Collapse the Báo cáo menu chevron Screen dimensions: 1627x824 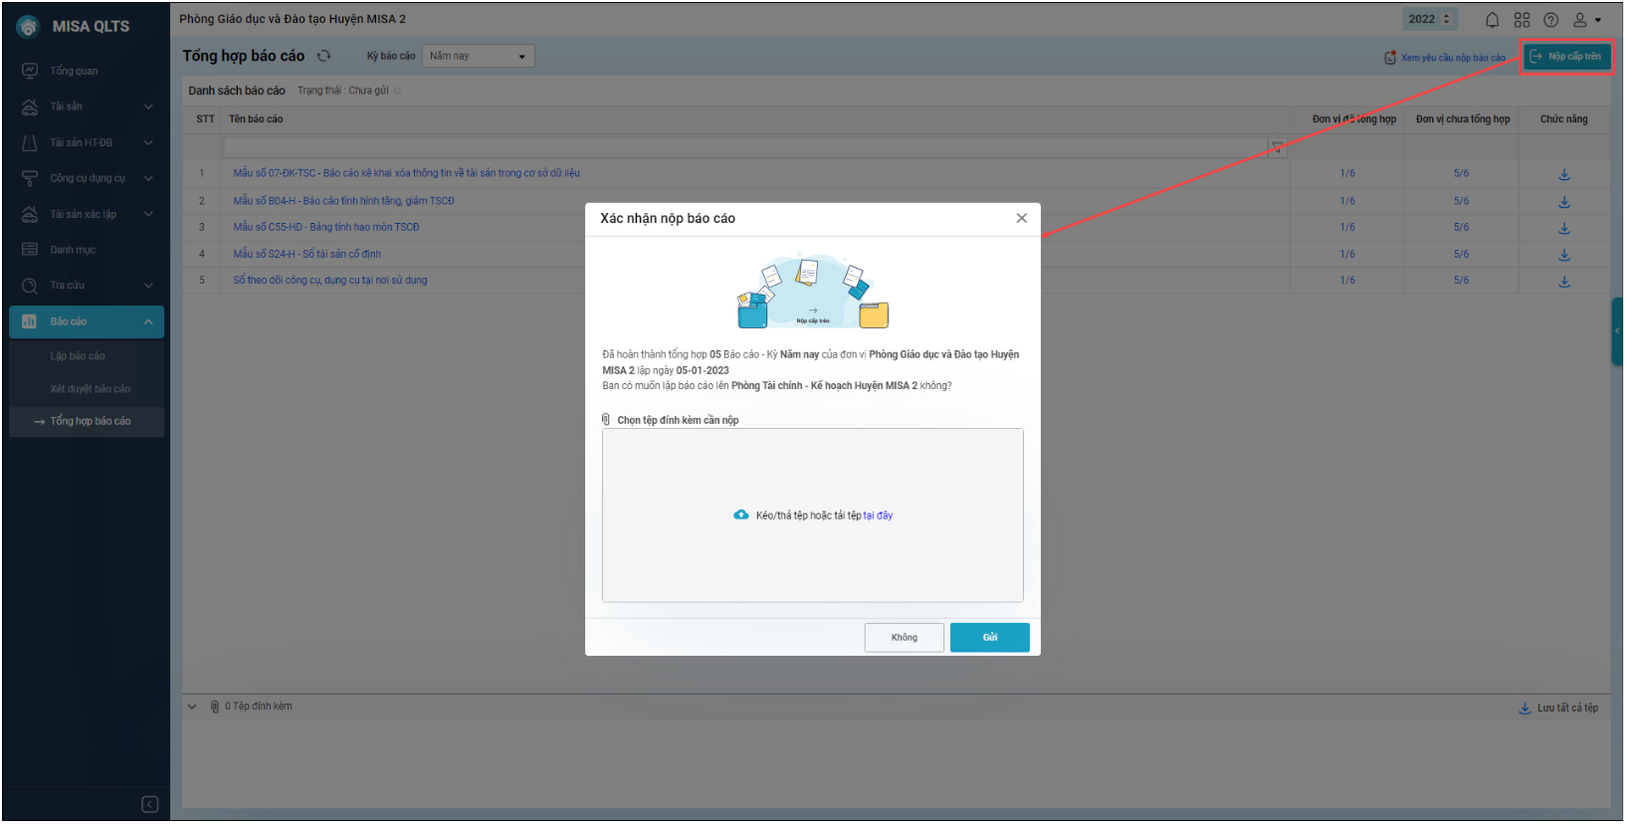148,321
